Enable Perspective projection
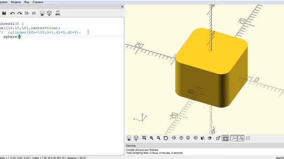 pos(218,138)
